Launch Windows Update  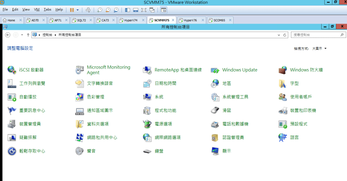pos(239,70)
